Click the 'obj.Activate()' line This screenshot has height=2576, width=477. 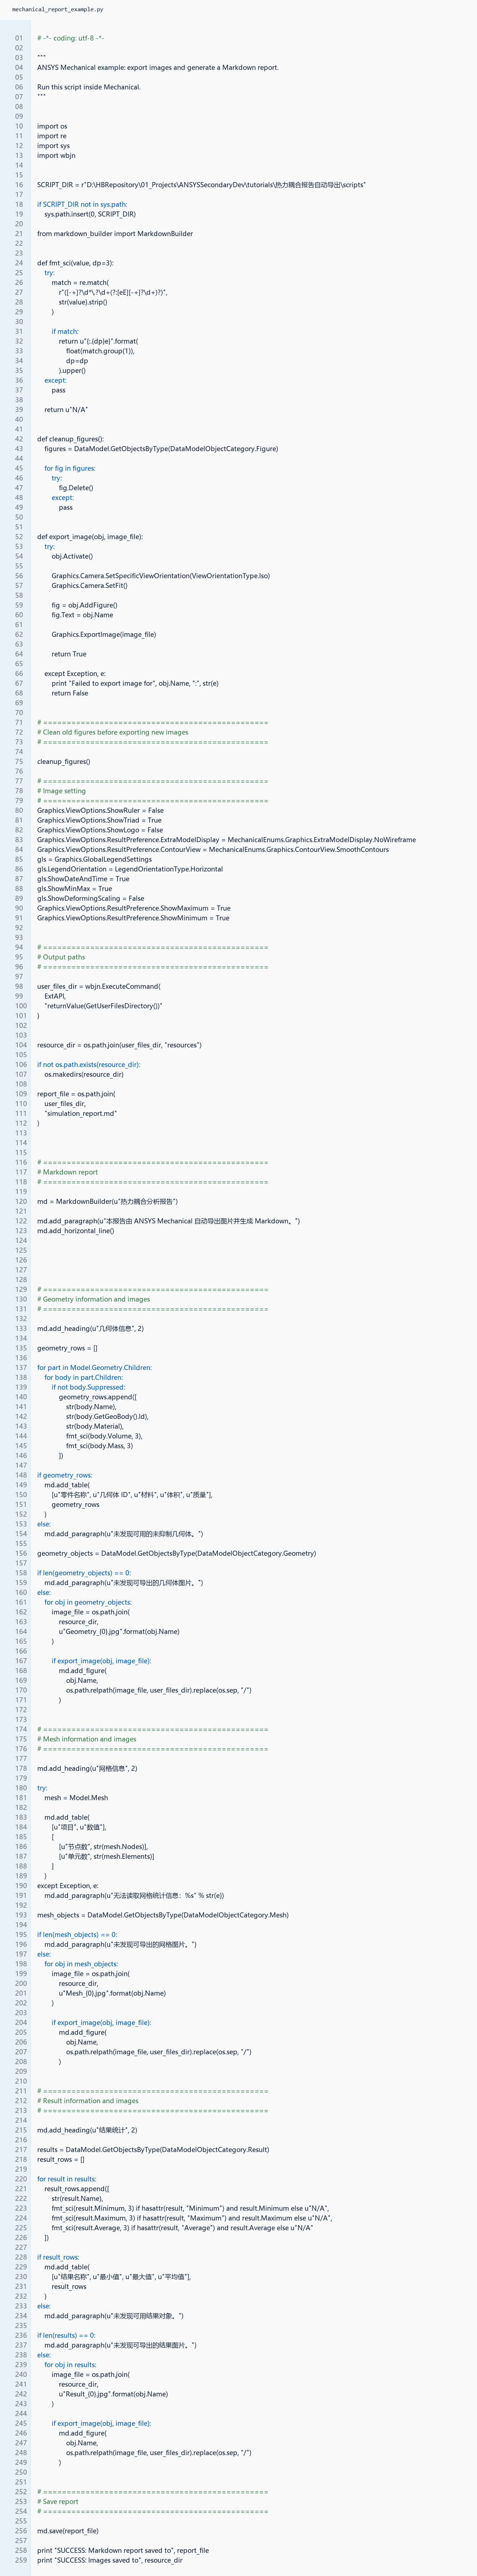72,556
